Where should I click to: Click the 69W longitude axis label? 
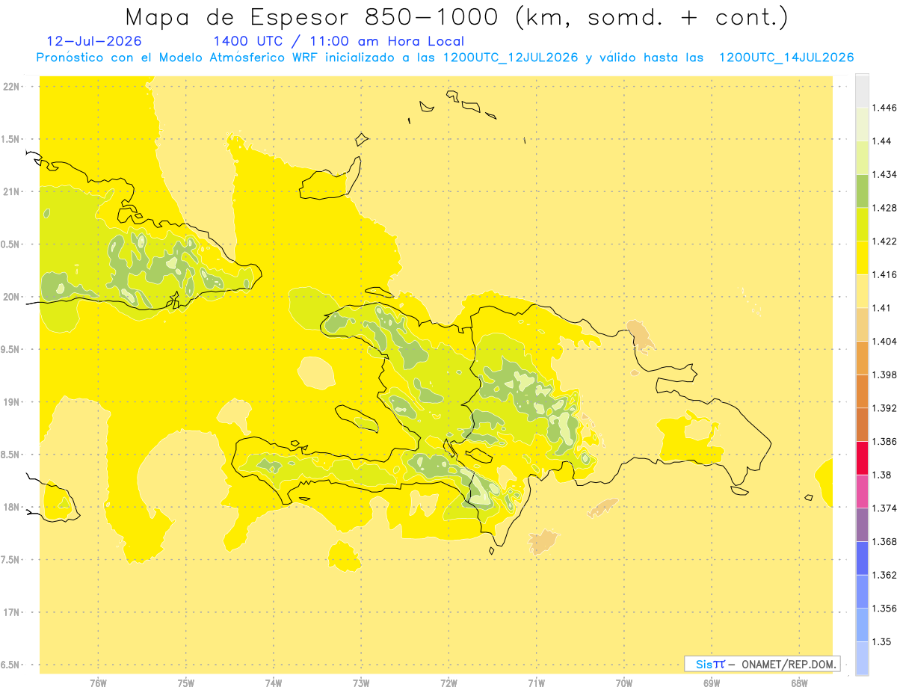coord(712,683)
